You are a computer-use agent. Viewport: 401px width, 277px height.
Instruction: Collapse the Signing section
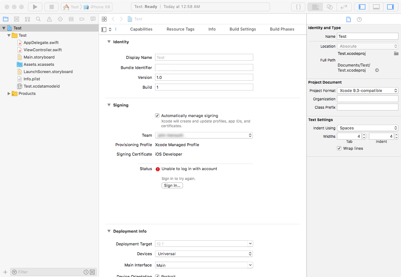[x=109, y=105]
